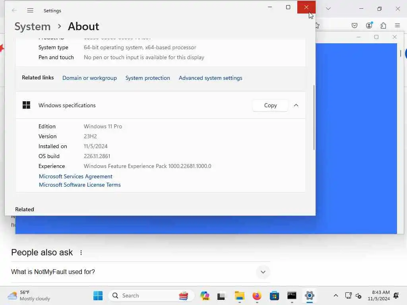The image size is (407, 305).
Task: Open Firefox account icon
Action: coord(369,25)
